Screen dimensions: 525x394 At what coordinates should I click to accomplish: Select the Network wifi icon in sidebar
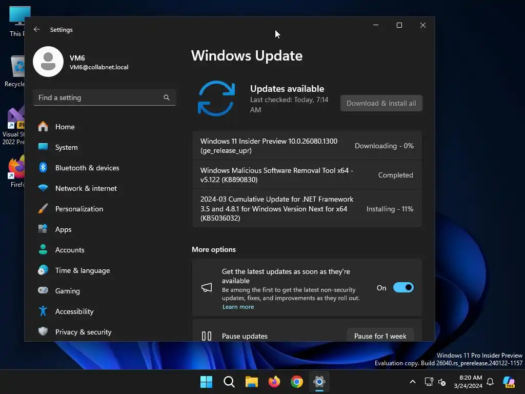pos(43,188)
